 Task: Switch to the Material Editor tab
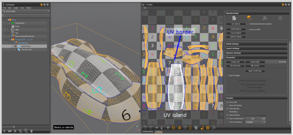click(x=148, y=132)
